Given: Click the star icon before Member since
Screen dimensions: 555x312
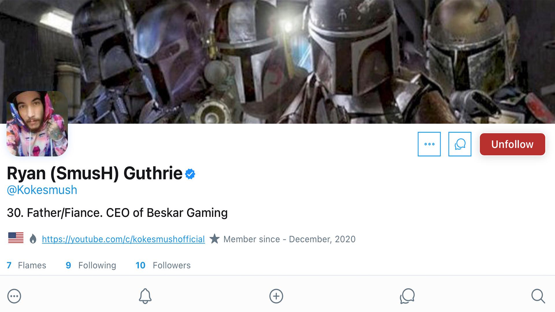Looking at the screenshot, I should [214, 239].
